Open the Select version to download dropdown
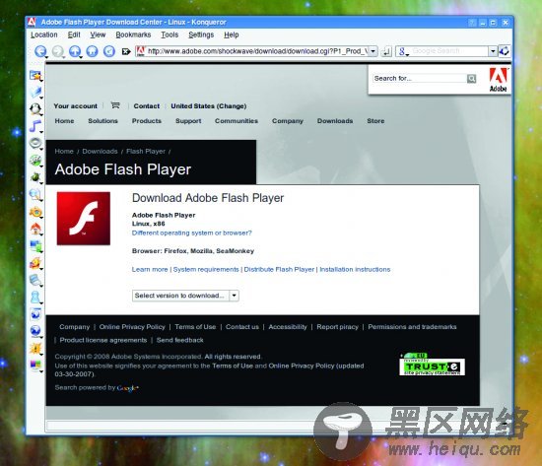542x466 pixels. click(x=185, y=296)
